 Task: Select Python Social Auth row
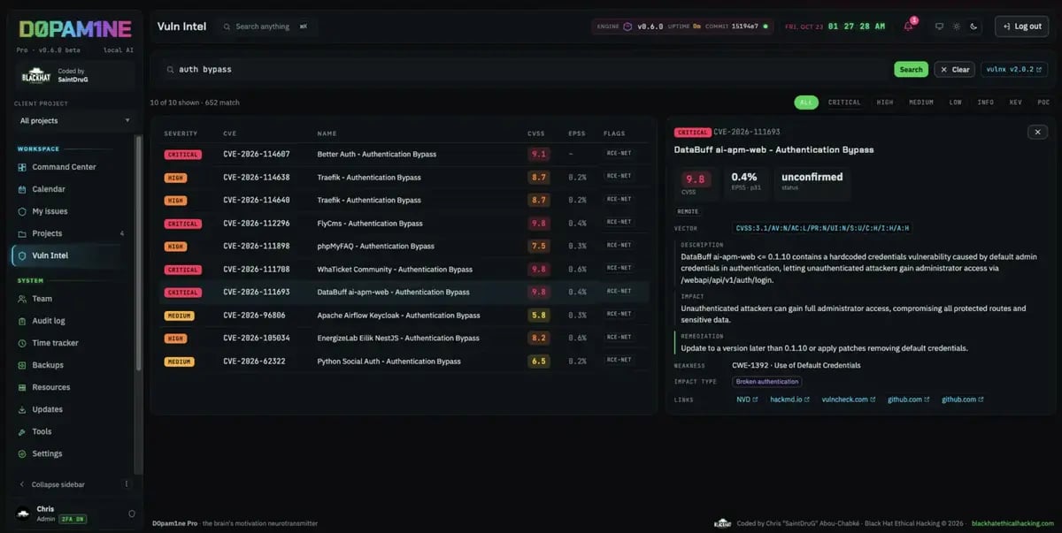coord(404,361)
